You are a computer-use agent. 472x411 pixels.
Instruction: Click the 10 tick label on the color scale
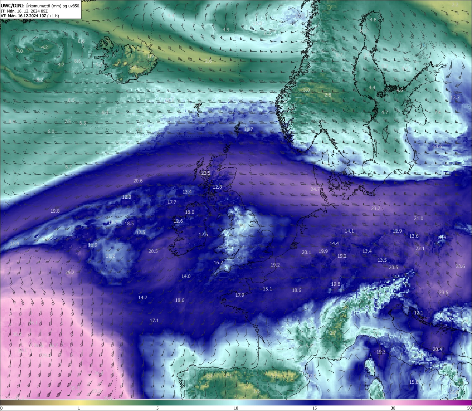(236, 408)
